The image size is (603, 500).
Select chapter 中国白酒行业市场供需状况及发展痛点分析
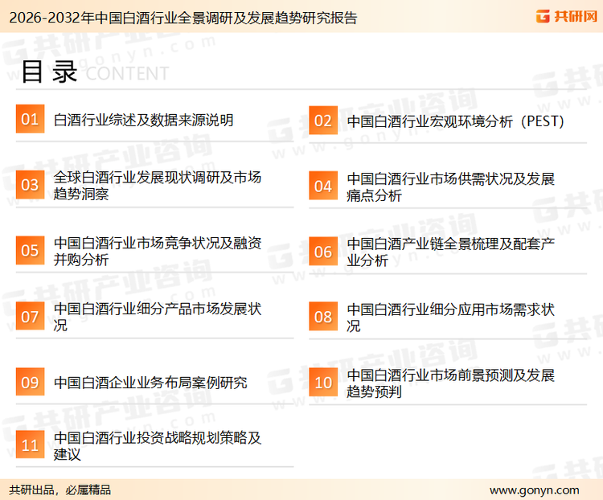[450, 187]
